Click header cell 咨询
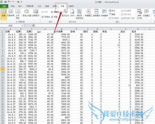Screen dimensions: 155x124 coord(76,32)
